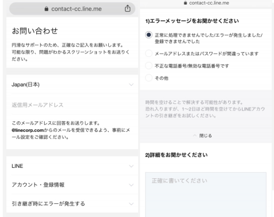This screenshot has width=274, height=217.
Task: Click the 時間を空けることで解決する hint text
Action: 205,109
